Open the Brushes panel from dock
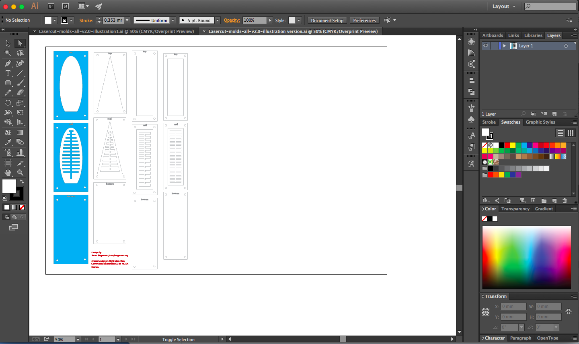 [471, 108]
